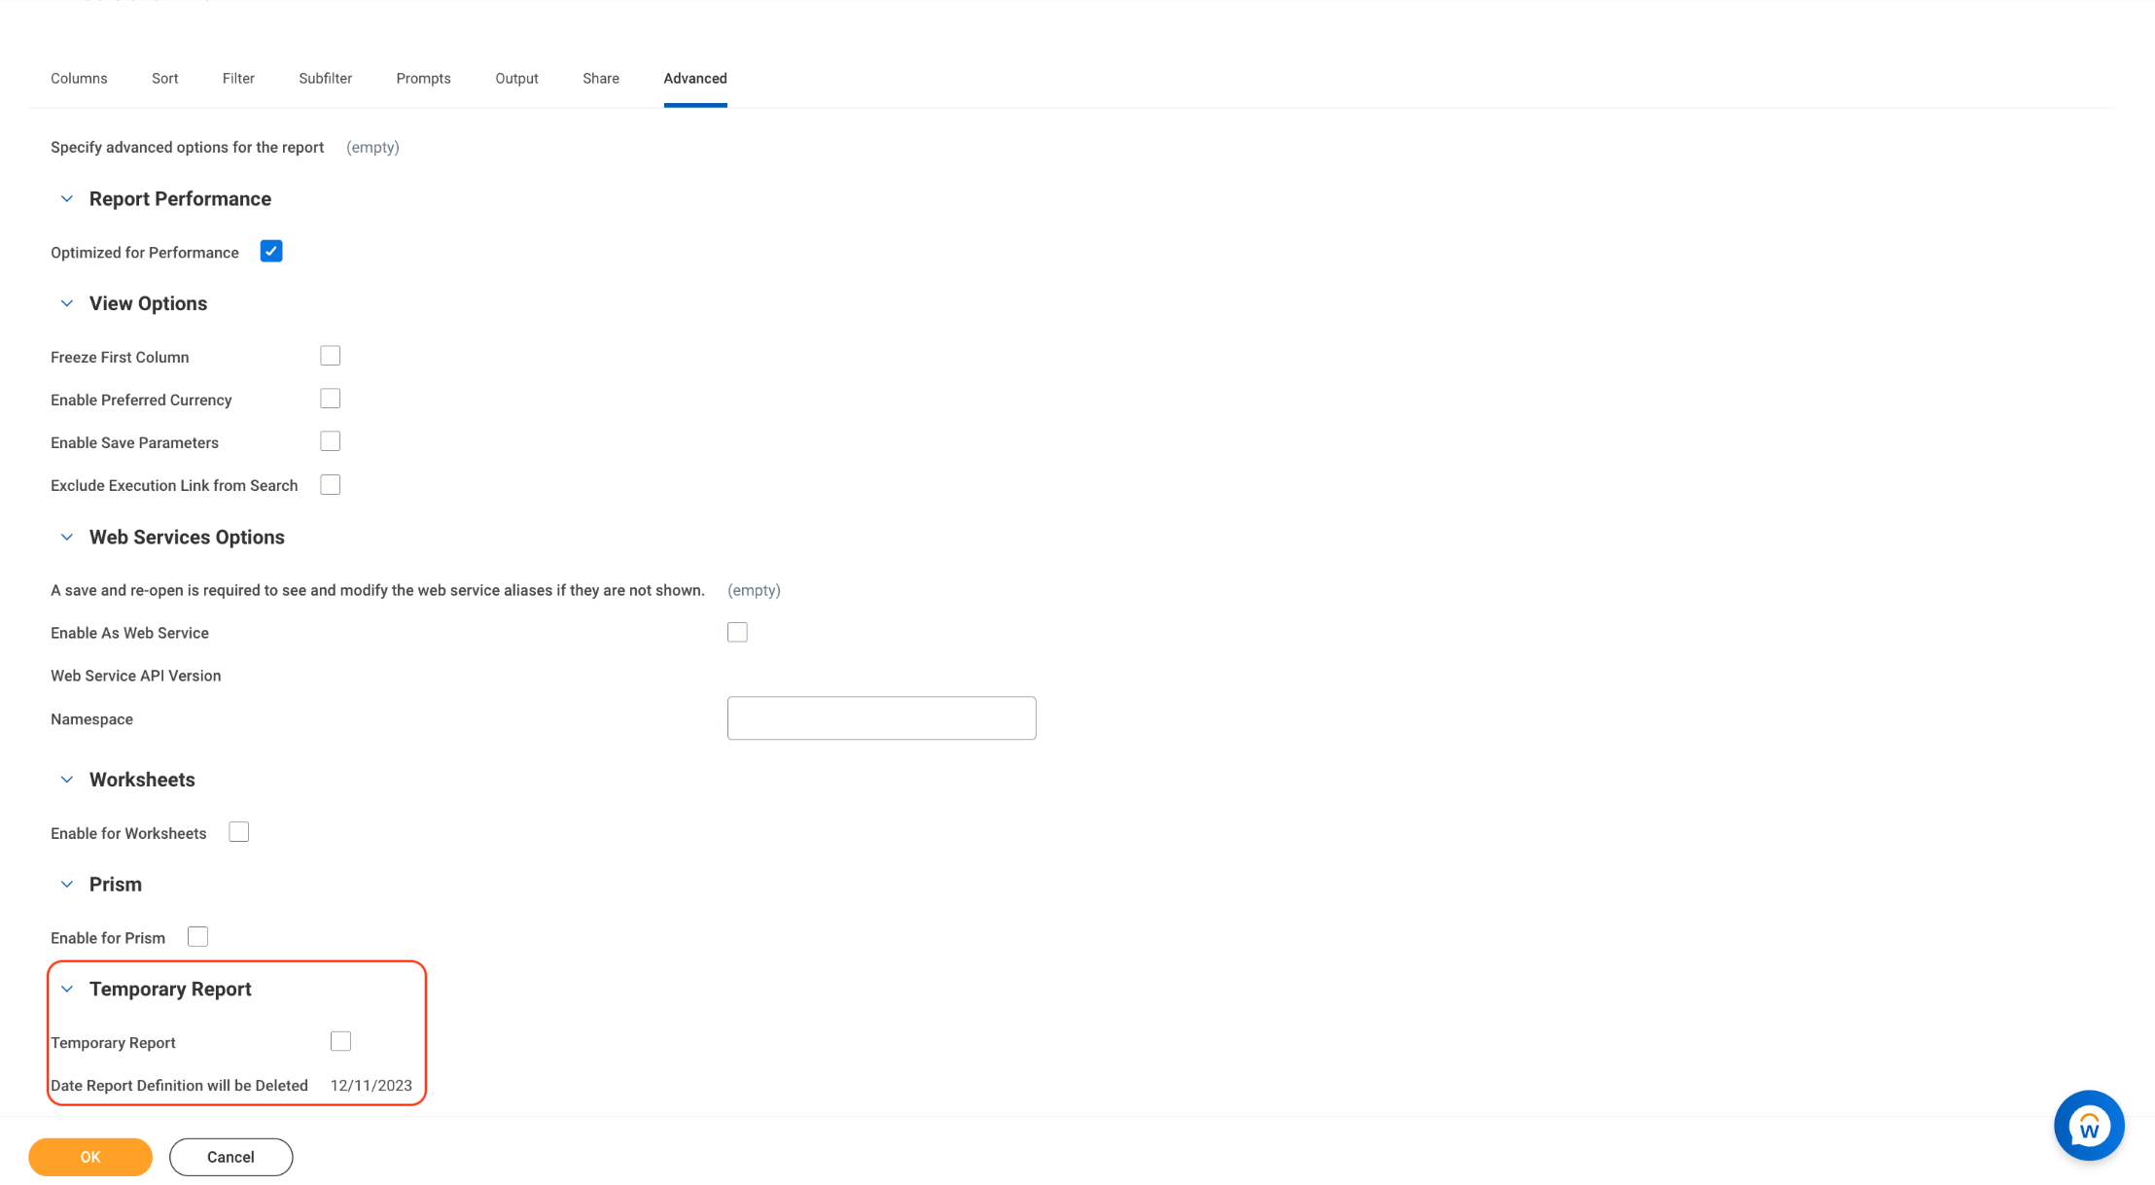Screen dimensions: 2155x1185
Task: Enable Freeze First Column checkbox
Action: 331,356
